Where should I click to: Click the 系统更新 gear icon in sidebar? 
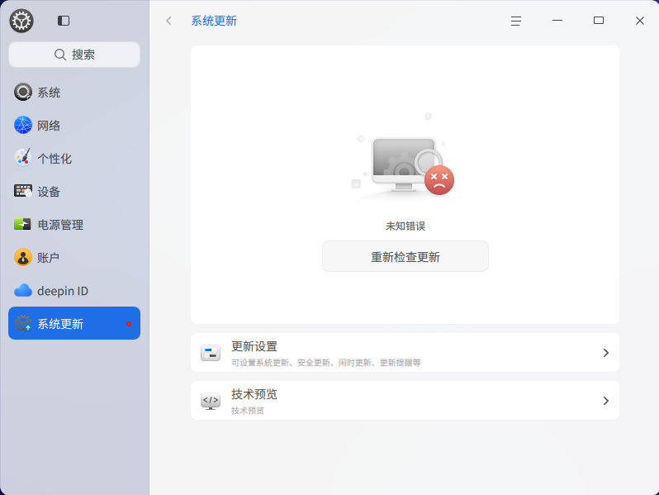coord(22,323)
